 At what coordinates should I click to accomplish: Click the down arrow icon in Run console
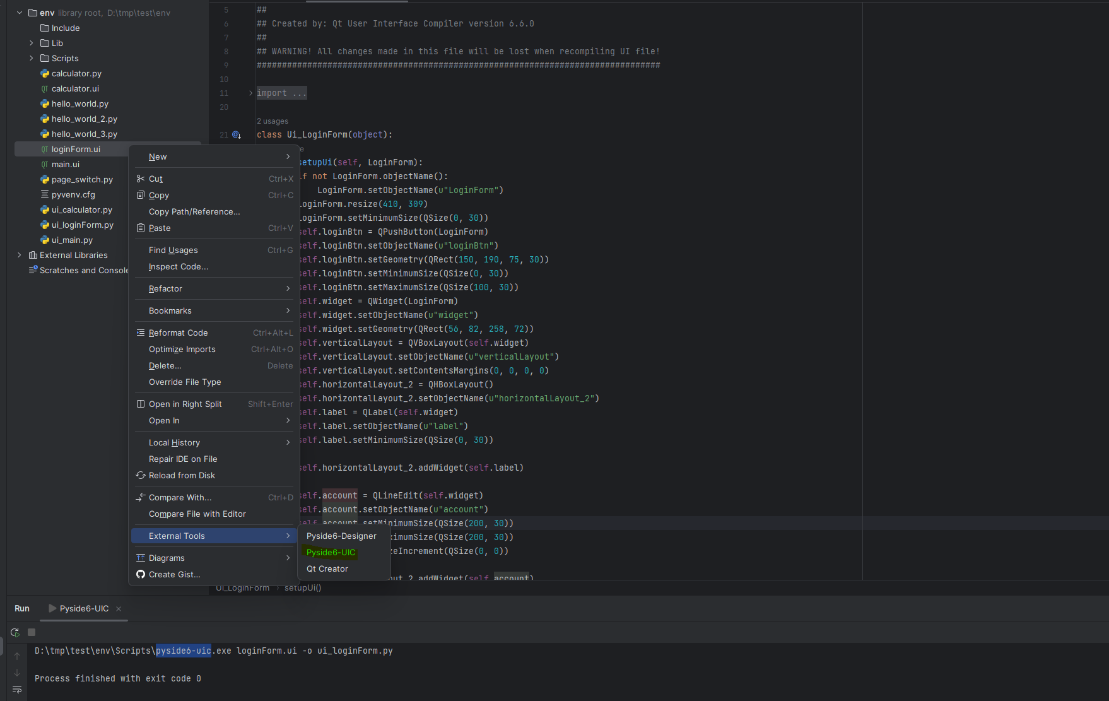(17, 673)
